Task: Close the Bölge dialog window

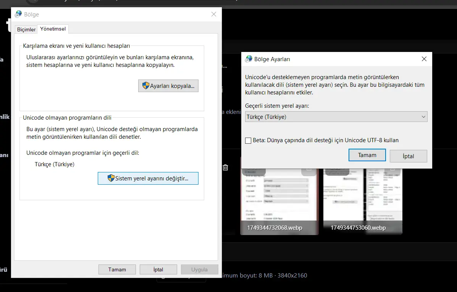Action: pos(214,14)
